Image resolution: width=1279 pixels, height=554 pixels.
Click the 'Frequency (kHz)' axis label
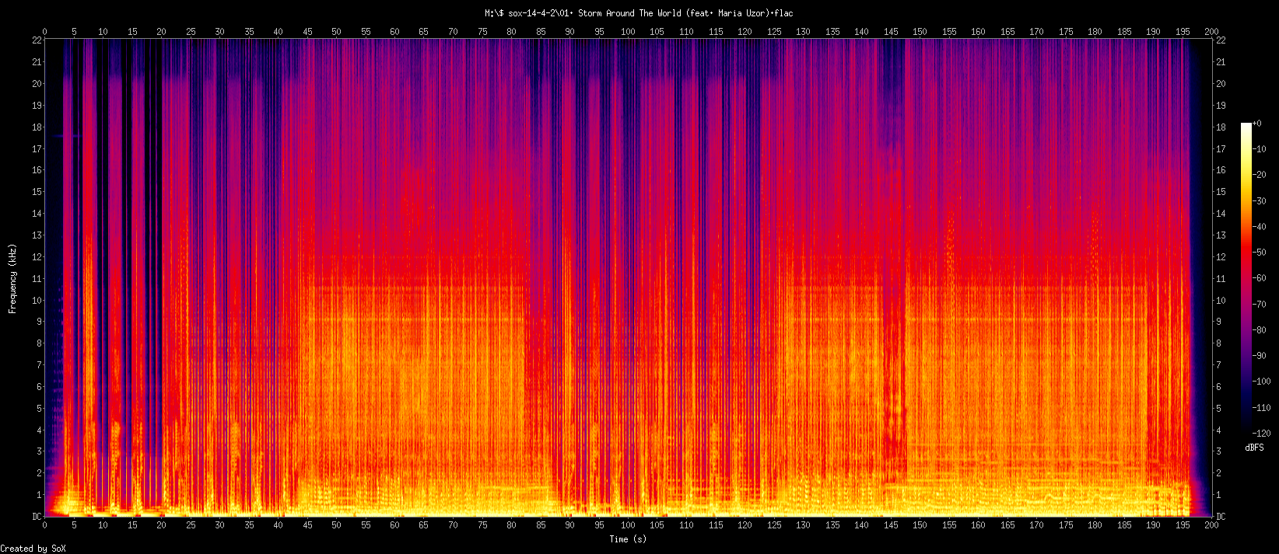click(x=12, y=278)
